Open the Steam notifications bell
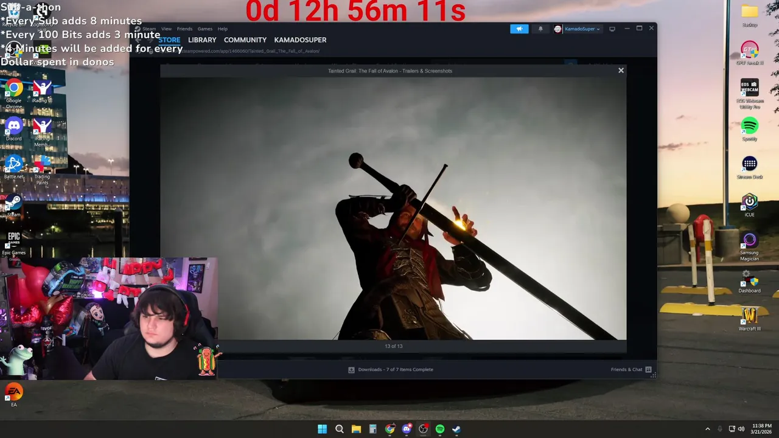This screenshot has height=438, width=779. pos(540,29)
